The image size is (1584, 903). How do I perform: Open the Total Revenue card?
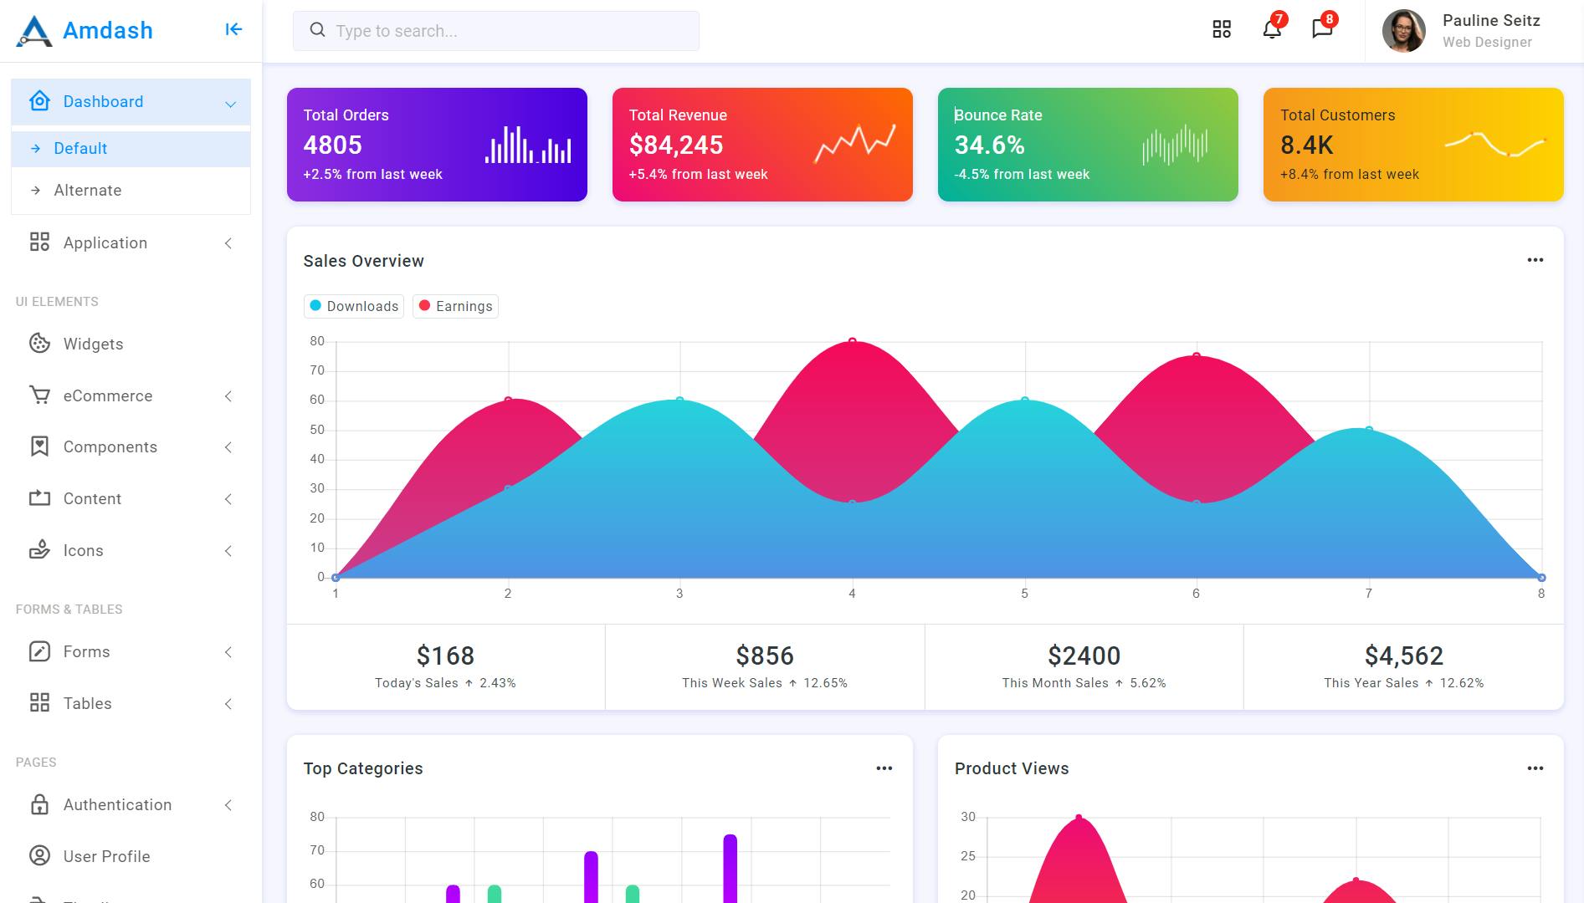click(x=762, y=145)
